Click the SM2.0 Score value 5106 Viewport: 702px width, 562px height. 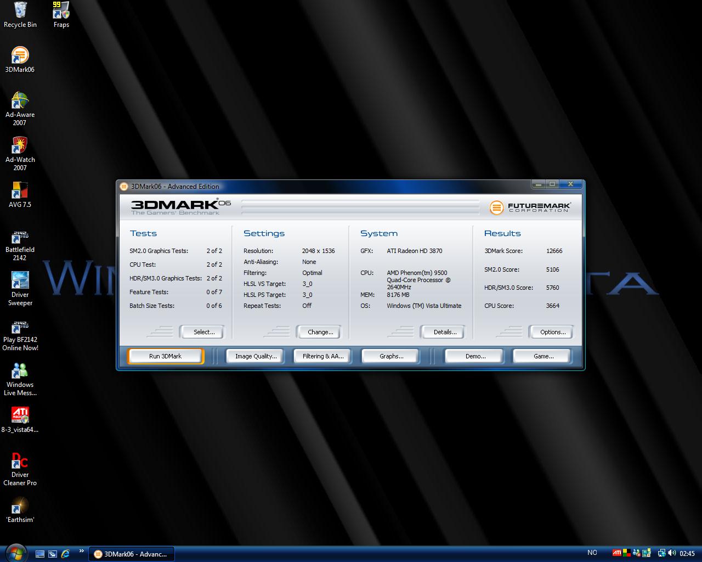point(552,269)
